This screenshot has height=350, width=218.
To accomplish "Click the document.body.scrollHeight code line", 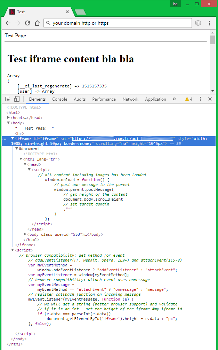I will tap(93, 199).
